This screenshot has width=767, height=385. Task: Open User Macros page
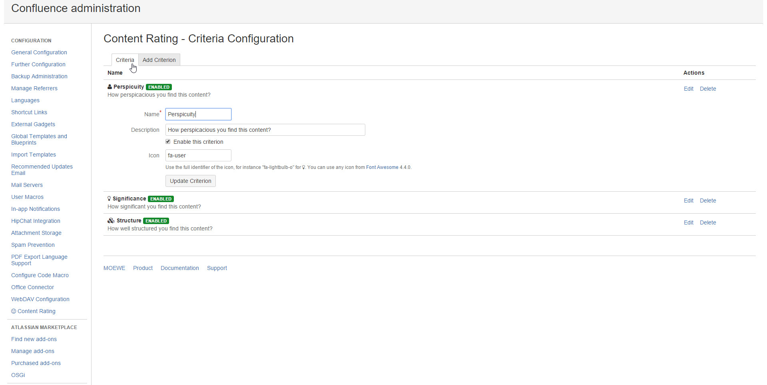27,197
